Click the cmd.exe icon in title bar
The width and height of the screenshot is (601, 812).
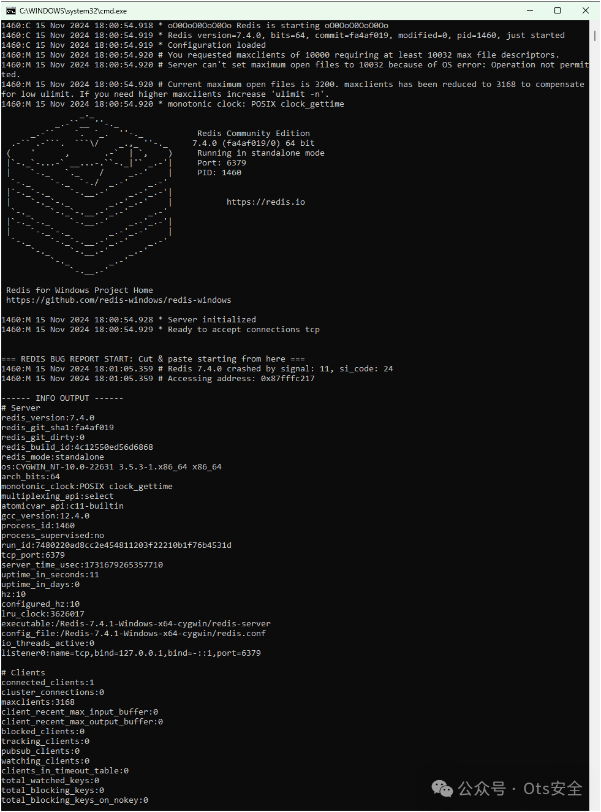coord(11,10)
